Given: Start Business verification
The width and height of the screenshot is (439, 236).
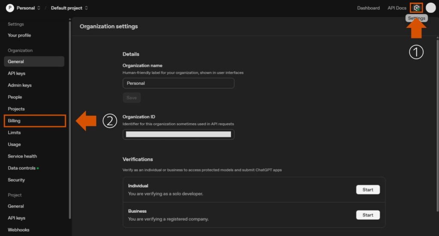Looking at the screenshot, I should pyautogui.click(x=368, y=215).
